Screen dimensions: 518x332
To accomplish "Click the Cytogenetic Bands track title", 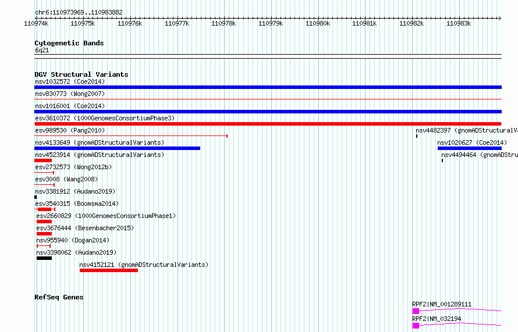I will (x=69, y=43).
